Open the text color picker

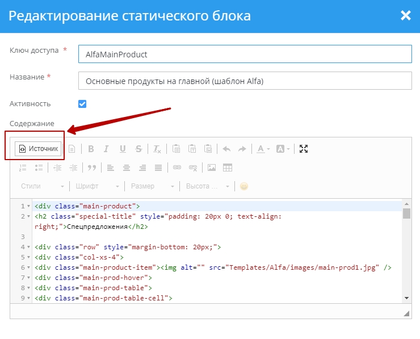[262, 149]
